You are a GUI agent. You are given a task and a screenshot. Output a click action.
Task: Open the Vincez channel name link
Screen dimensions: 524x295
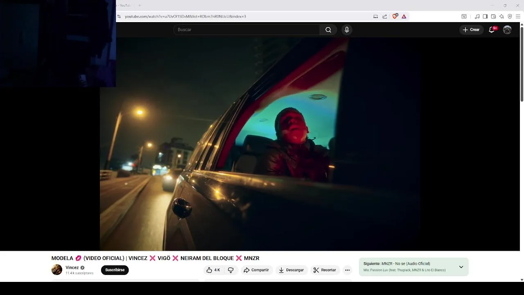pos(72,268)
